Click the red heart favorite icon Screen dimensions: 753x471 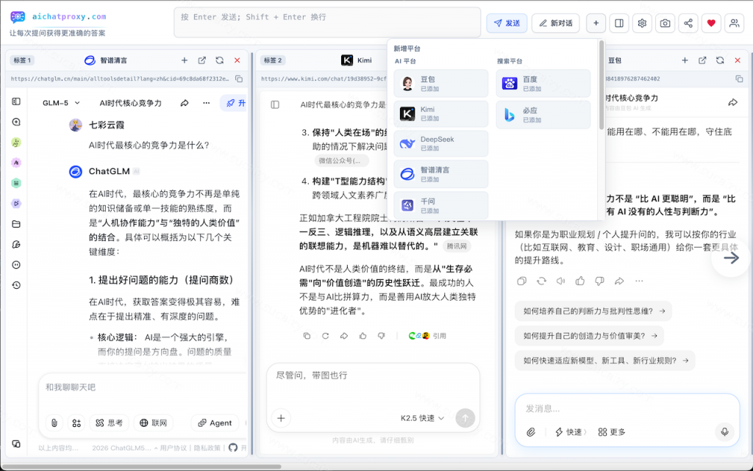[x=711, y=23]
